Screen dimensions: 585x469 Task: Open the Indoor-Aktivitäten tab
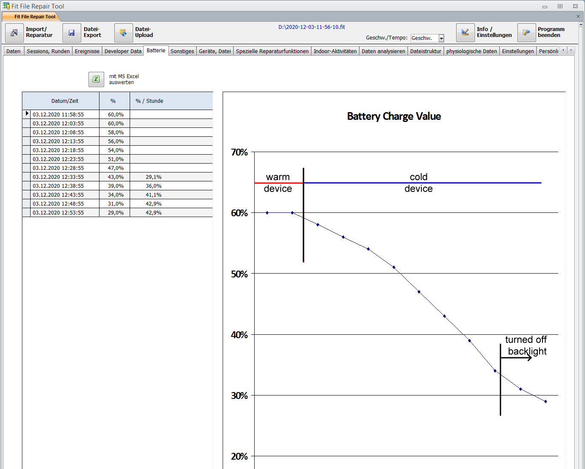pyautogui.click(x=335, y=51)
